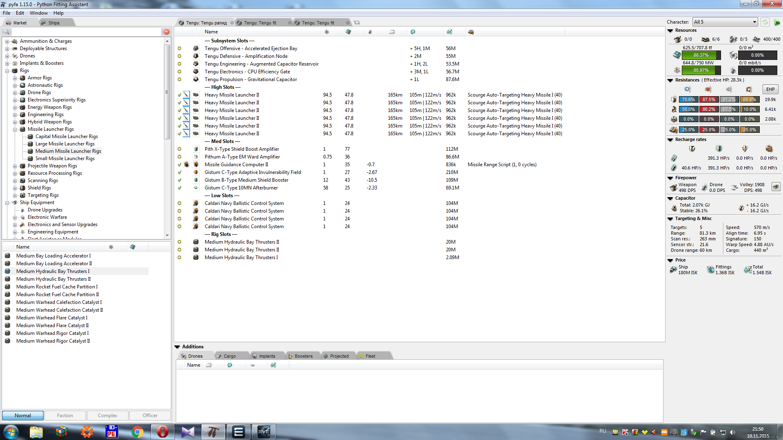This screenshot has width=783, height=440.
Task: Toggle Pith X-Type Shield Boost Amplifier state
Action: click(179, 149)
